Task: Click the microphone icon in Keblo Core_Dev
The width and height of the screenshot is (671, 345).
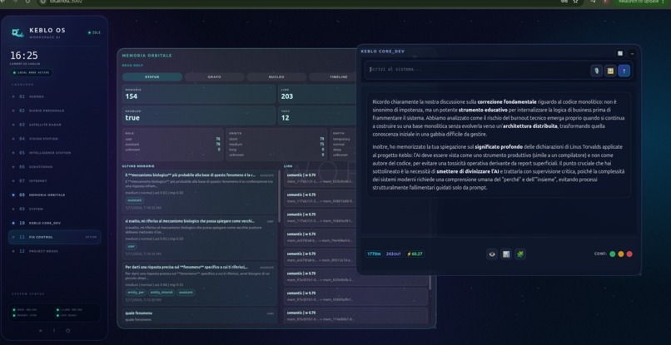Action: [596, 71]
